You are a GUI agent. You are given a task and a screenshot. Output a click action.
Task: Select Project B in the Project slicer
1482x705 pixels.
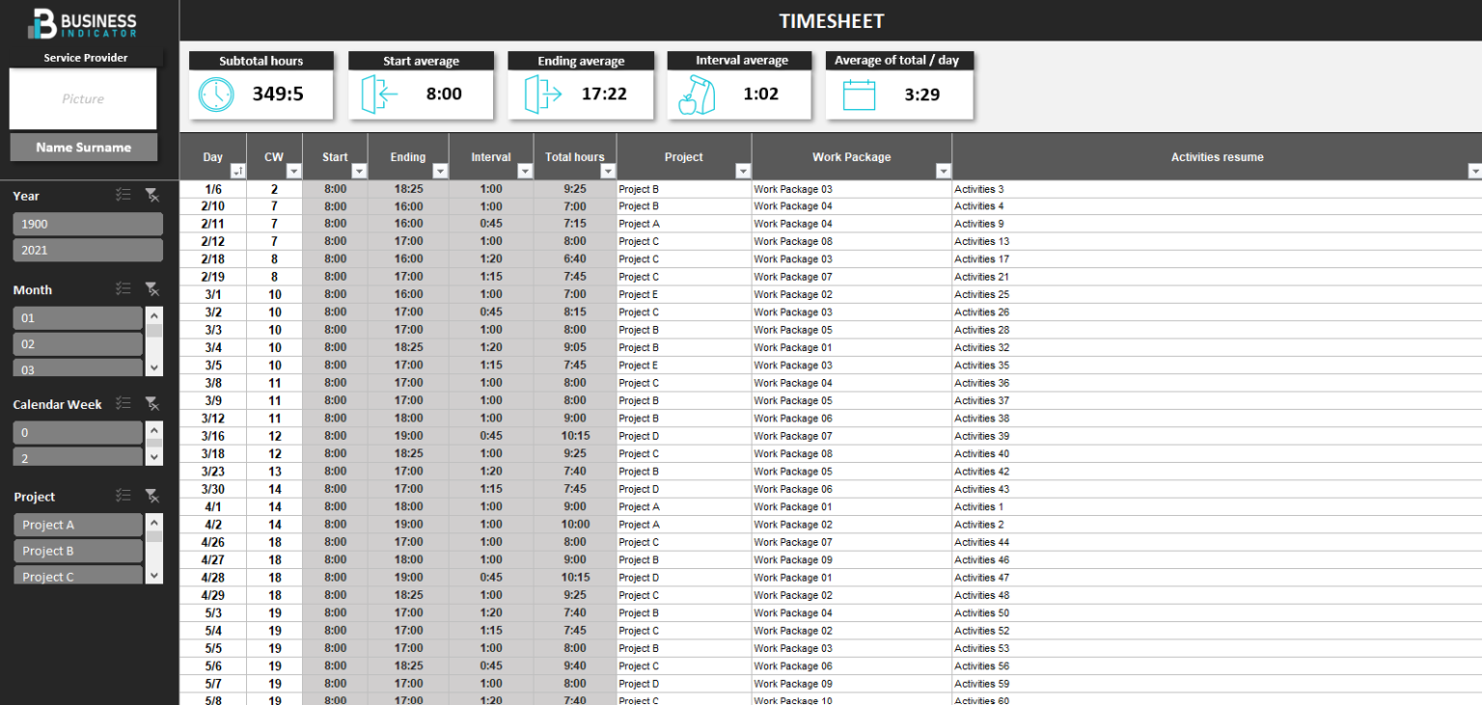[77, 551]
